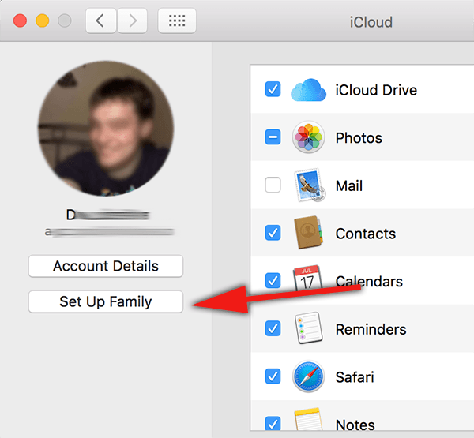Screen dimensions: 474x438
Task: Click the Contacts address book icon
Action: pos(308,232)
